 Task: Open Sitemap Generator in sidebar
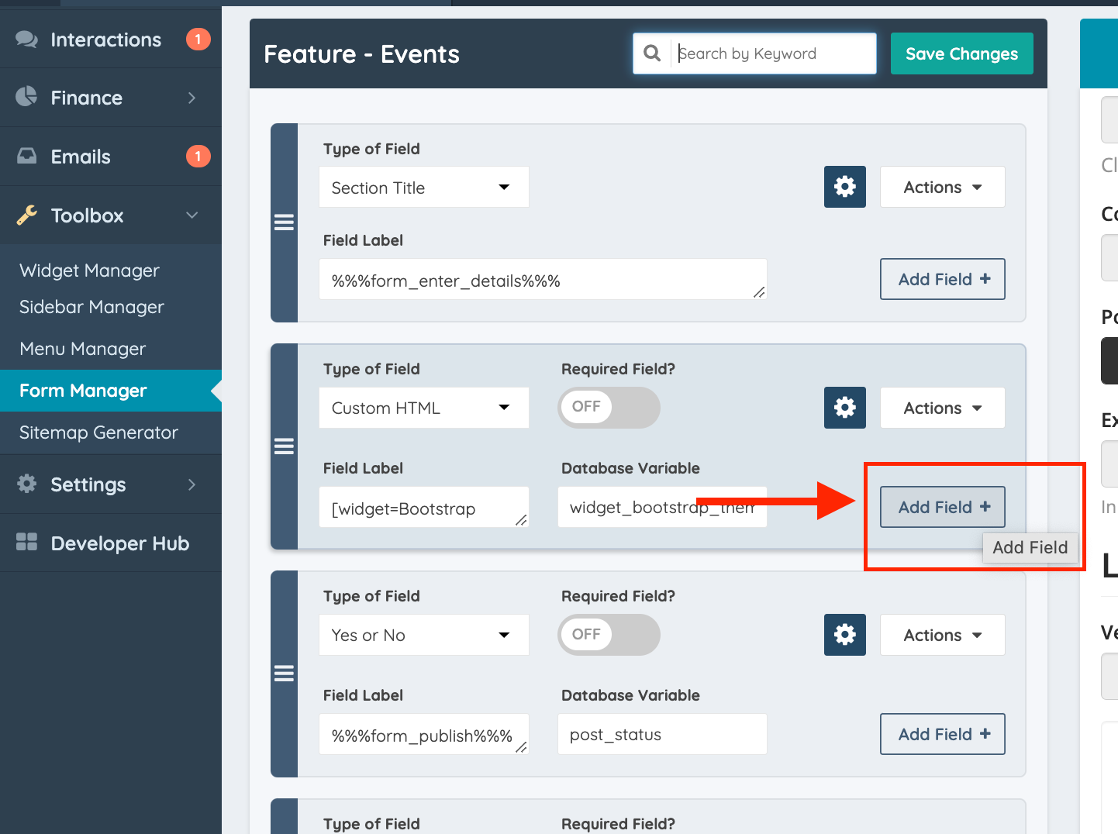(98, 433)
